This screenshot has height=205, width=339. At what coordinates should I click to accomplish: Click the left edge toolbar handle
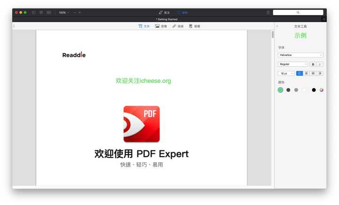tap(14, 26)
